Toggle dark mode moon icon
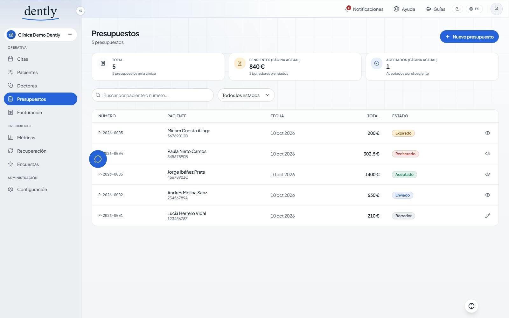Viewport: 509px width, 318px height. tap(457, 9)
